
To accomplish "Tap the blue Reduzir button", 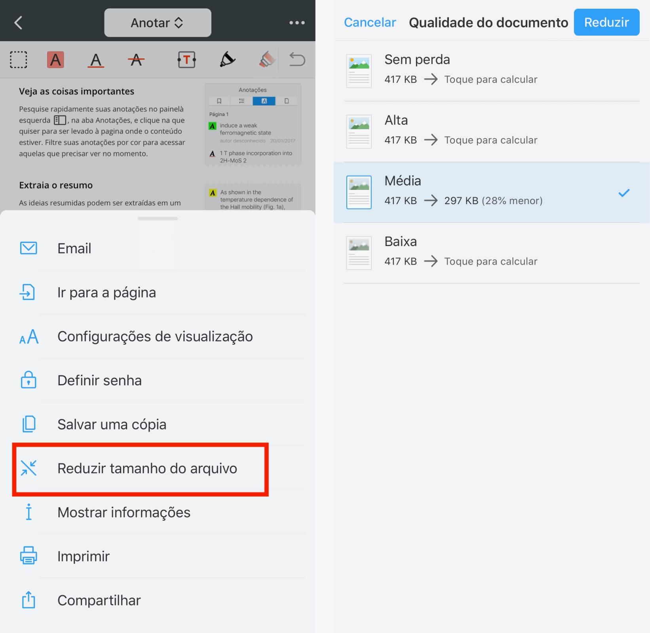I will tap(606, 22).
